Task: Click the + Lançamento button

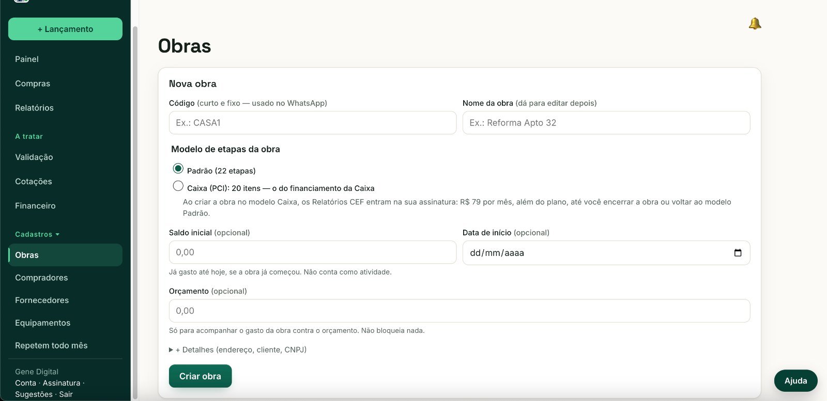Action: click(x=65, y=29)
